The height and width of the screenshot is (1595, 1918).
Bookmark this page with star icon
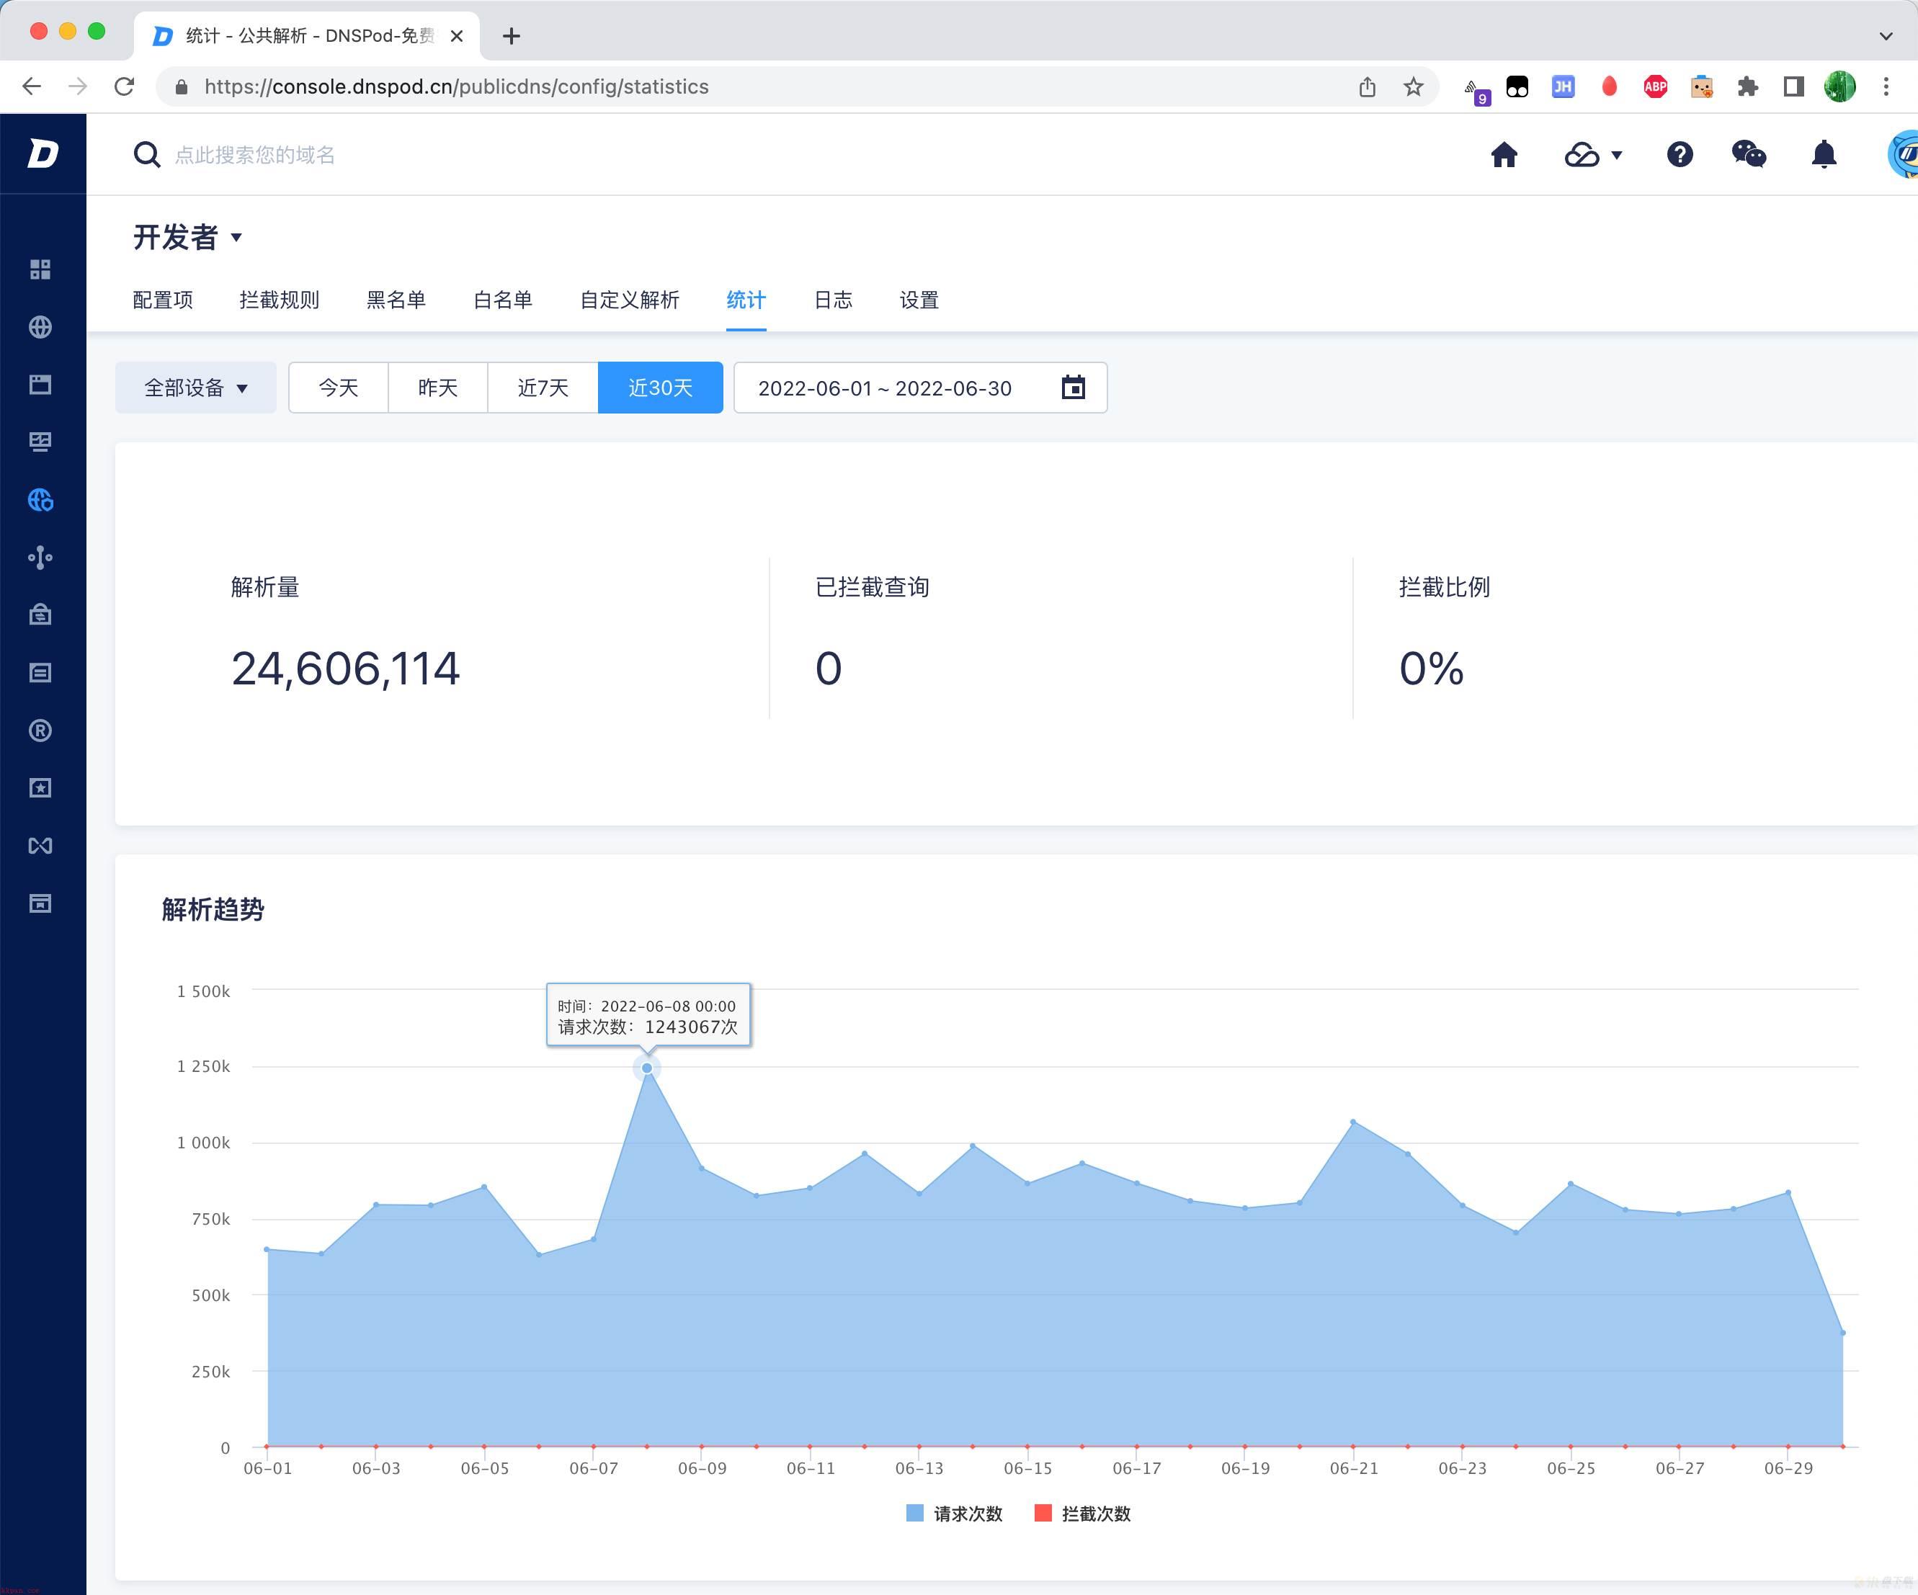(x=1414, y=86)
